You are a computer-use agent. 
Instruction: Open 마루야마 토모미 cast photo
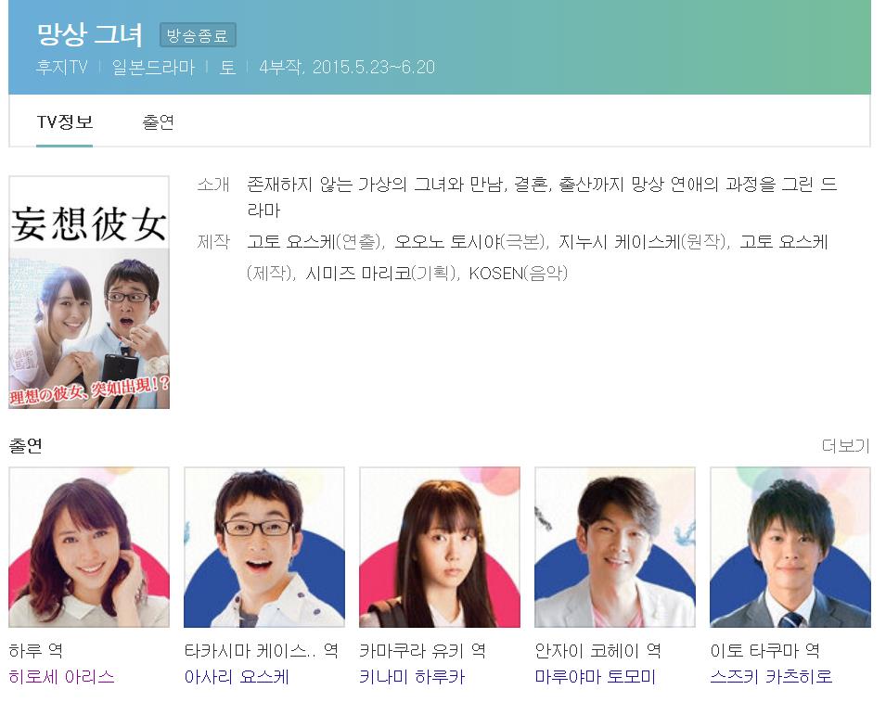coord(615,547)
